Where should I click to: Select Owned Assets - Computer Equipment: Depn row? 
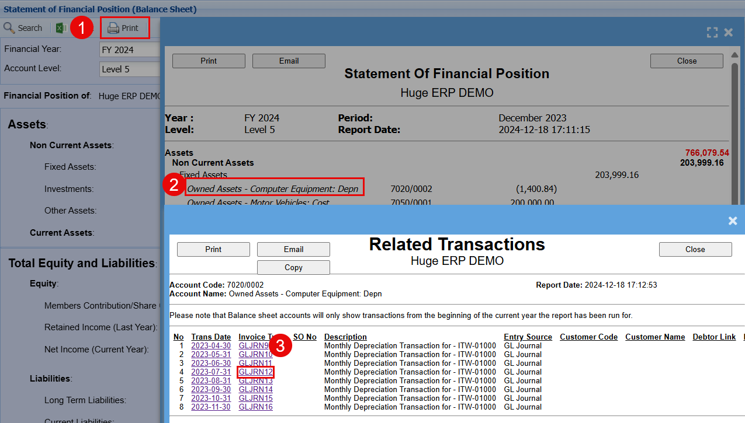pos(273,188)
